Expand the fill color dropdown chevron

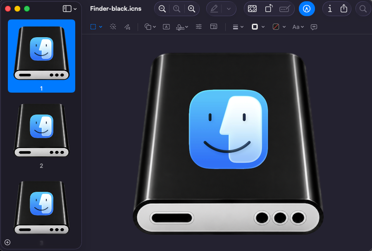pyautogui.click(x=284, y=27)
